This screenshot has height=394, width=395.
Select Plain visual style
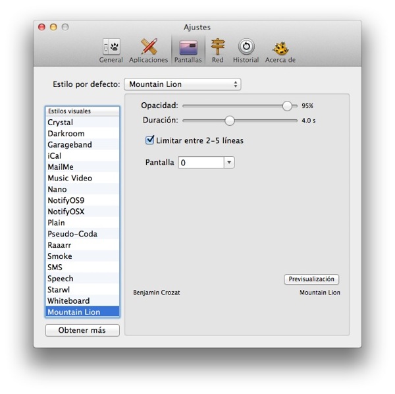(x=82, y=223)
